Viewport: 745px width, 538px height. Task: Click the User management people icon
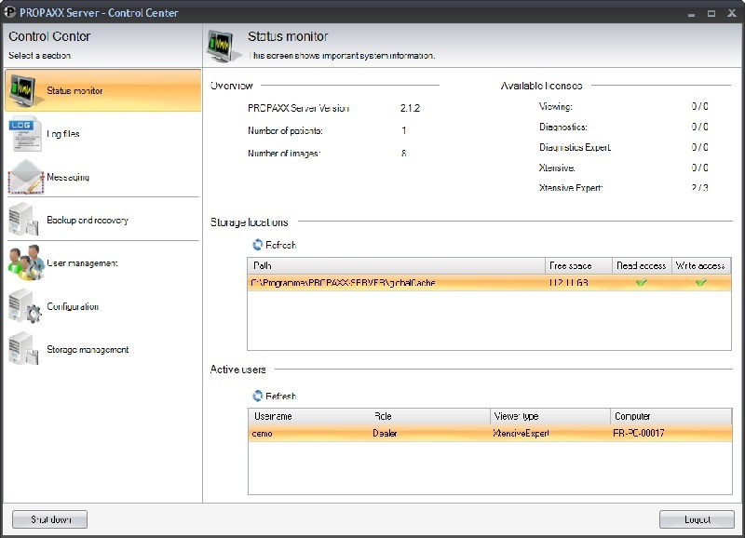tap(25, 263)
